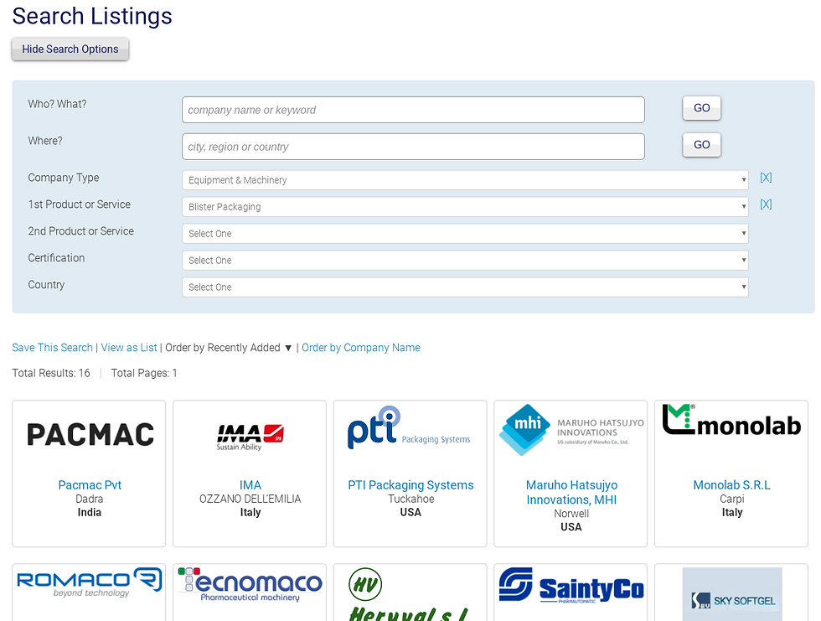Open the 1st Product or Service dropdown

(465, 207)
